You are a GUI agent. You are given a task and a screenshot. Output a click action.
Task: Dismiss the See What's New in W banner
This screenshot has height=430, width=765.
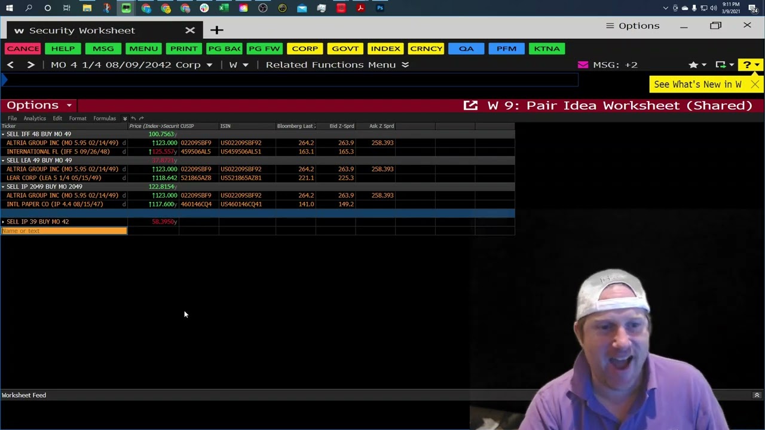(755, 84)
